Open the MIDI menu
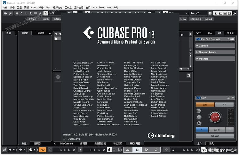This screenshot has width=239, height=155. pos(34,8)
